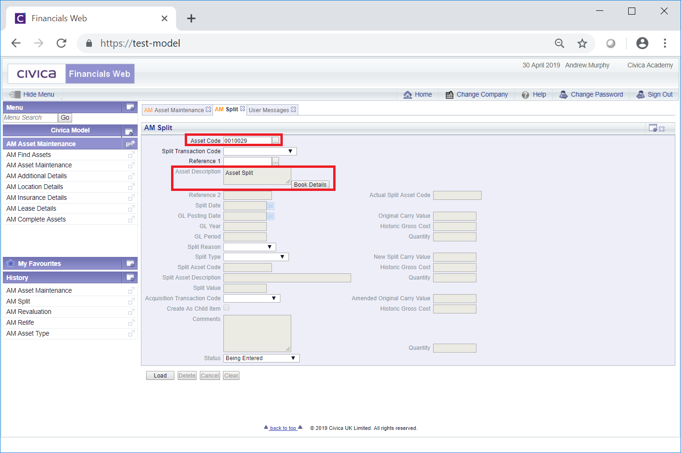Open the browser profile account icon

click(x=642, y=43)
